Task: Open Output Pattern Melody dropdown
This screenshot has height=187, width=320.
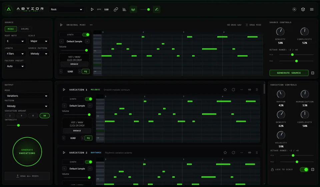Action: (27, 106)
